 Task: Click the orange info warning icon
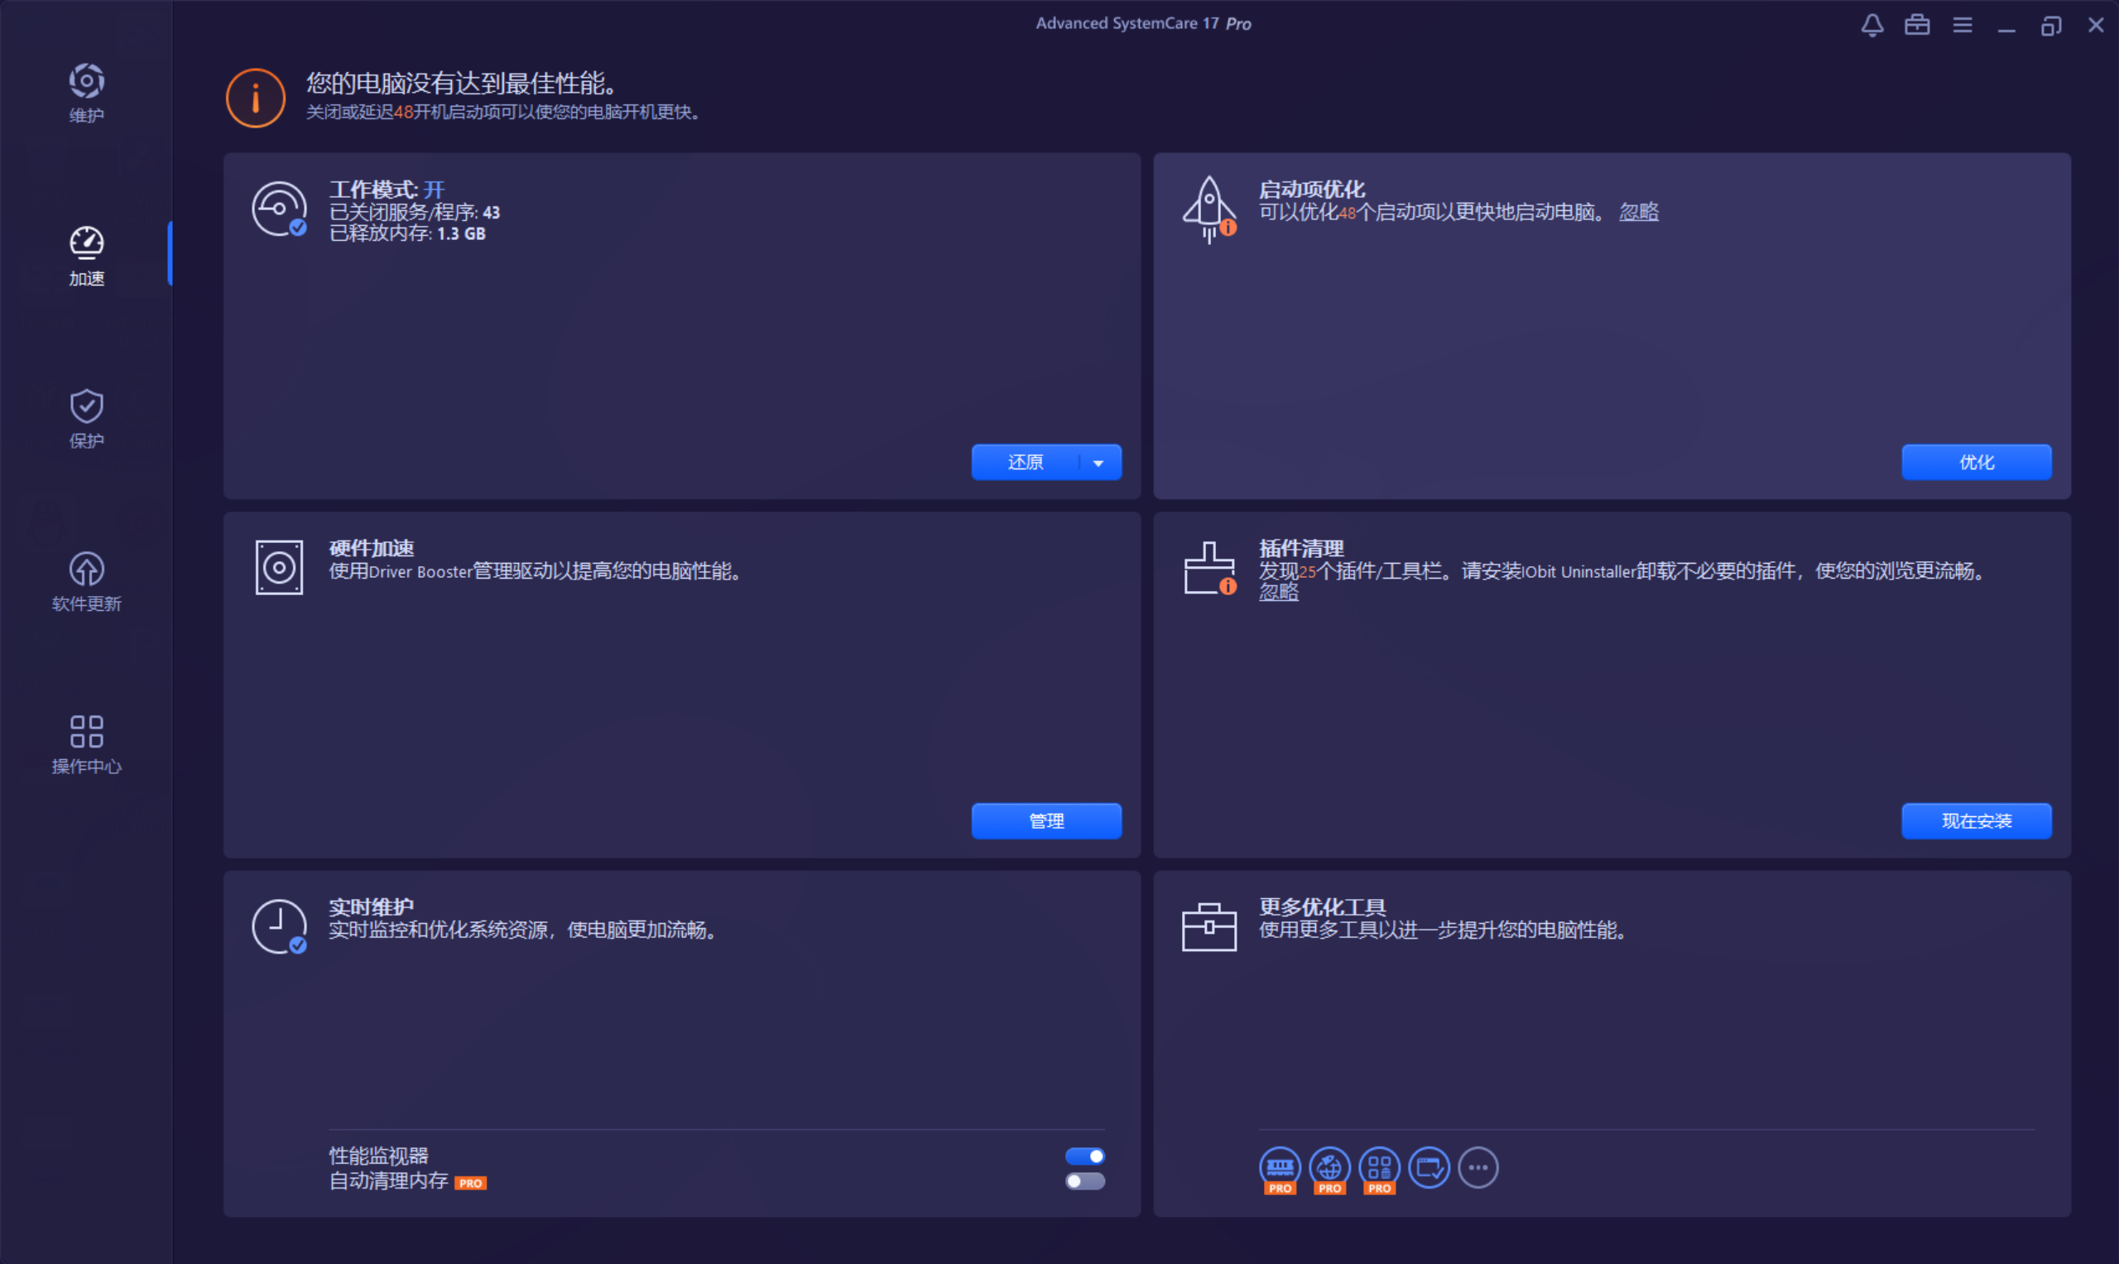coord(256,98)
